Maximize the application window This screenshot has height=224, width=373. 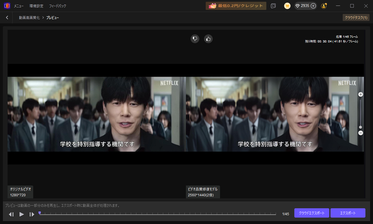coord(352,5)
